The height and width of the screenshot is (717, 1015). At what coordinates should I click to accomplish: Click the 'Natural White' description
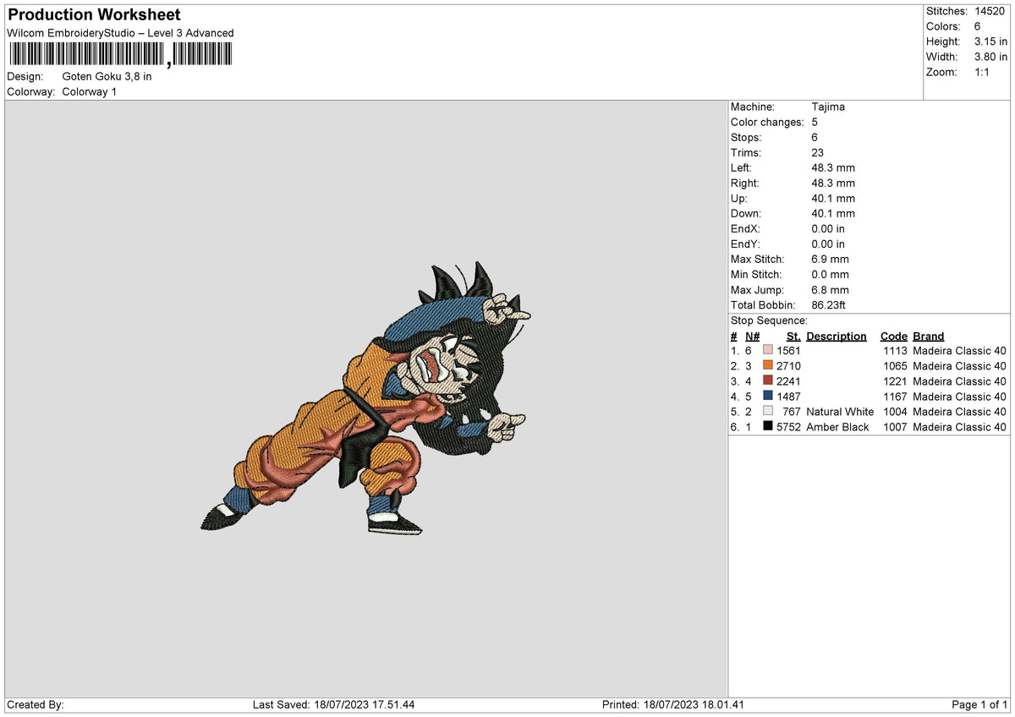840,412
